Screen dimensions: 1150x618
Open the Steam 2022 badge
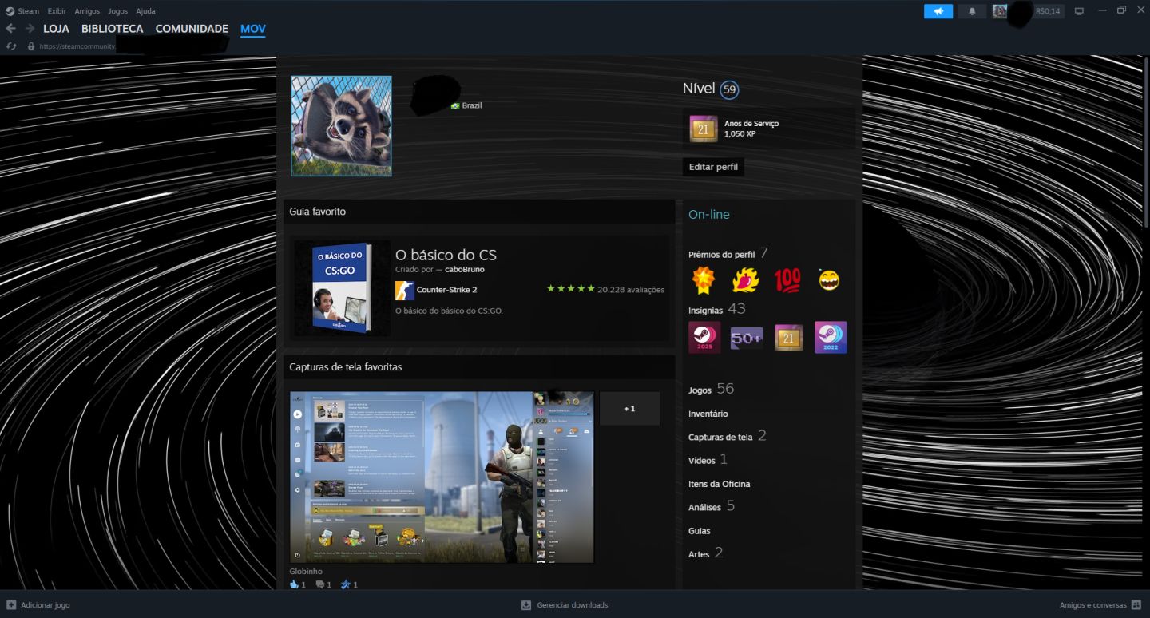[831, 338]
